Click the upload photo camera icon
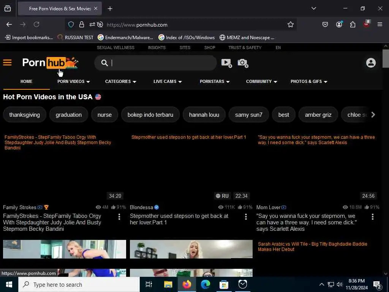Screen dimensions: 389x292 [x=243, y=63]
